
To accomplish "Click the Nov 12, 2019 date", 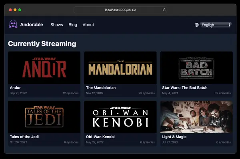I will (x=94, y=93).
